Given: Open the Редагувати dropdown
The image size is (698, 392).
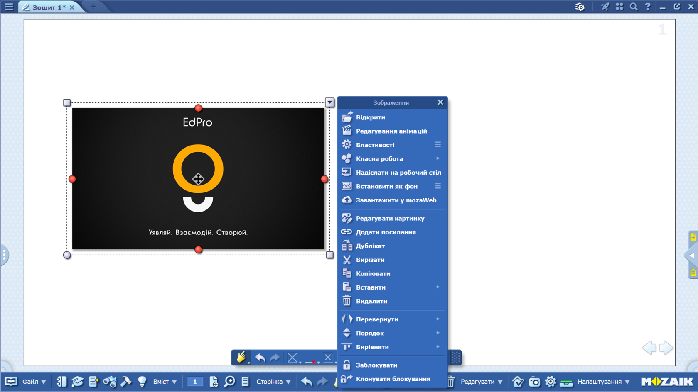Looking at the screenshot, I should (482, 382).
